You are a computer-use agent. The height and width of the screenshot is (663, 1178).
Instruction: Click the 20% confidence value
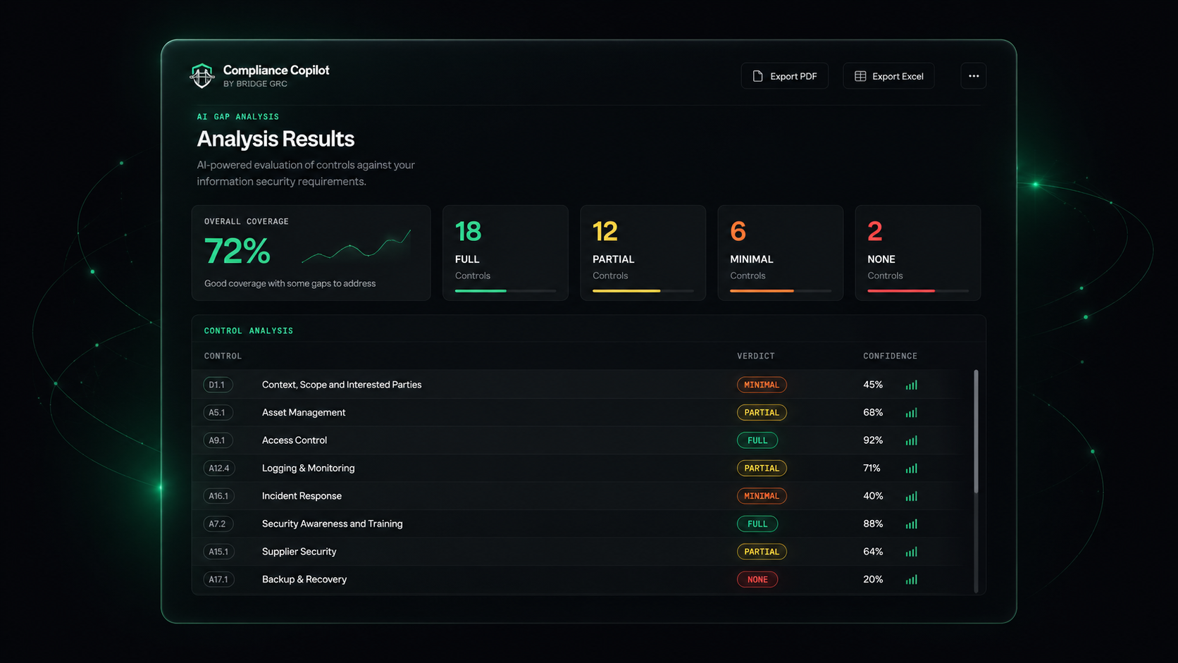[873, 579]
